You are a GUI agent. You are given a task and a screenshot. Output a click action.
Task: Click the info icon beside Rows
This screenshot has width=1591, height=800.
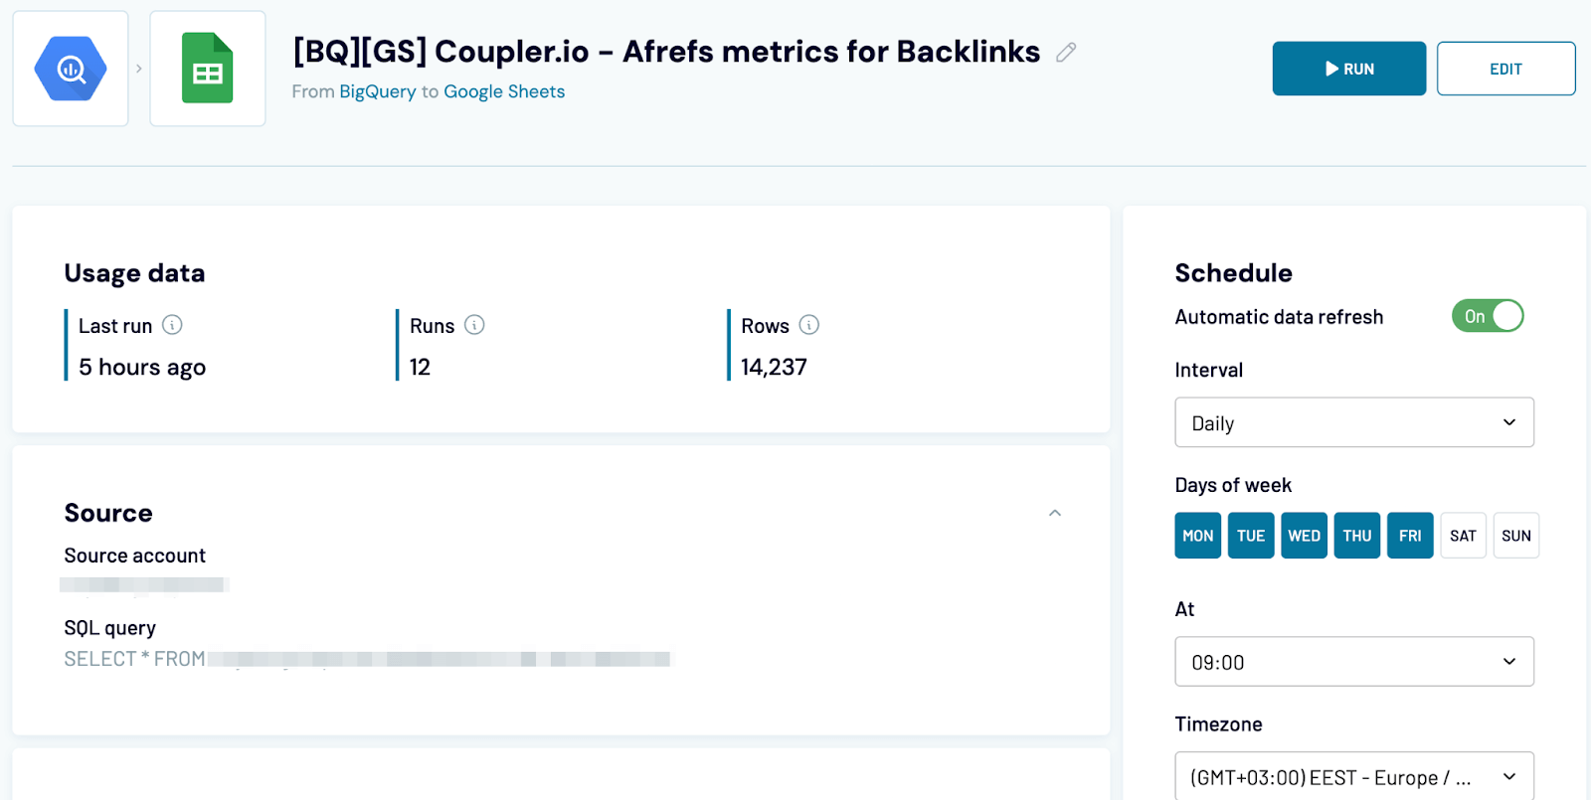point(808,325)
